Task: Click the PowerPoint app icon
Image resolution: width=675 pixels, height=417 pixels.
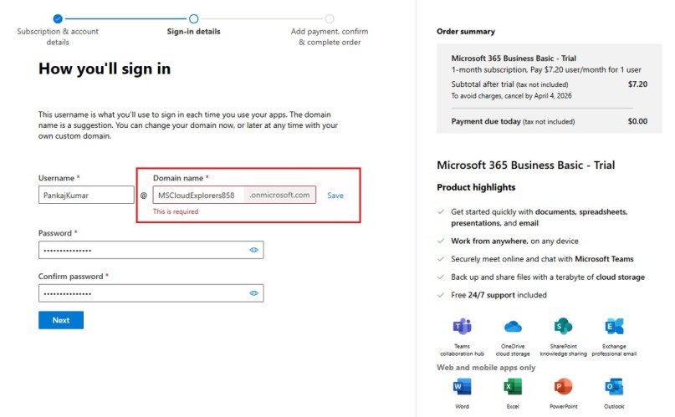Action: click(563, 386)
